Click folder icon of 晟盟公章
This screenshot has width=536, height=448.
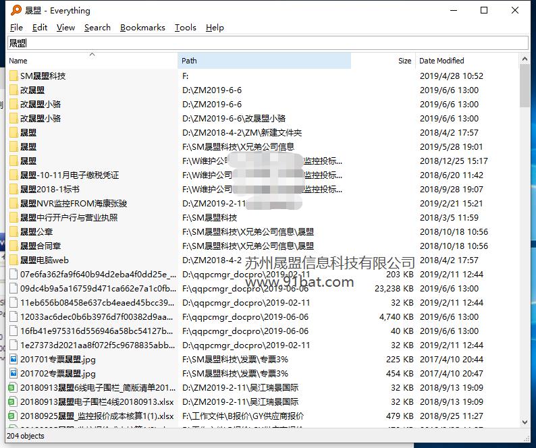tap(14, 232)
